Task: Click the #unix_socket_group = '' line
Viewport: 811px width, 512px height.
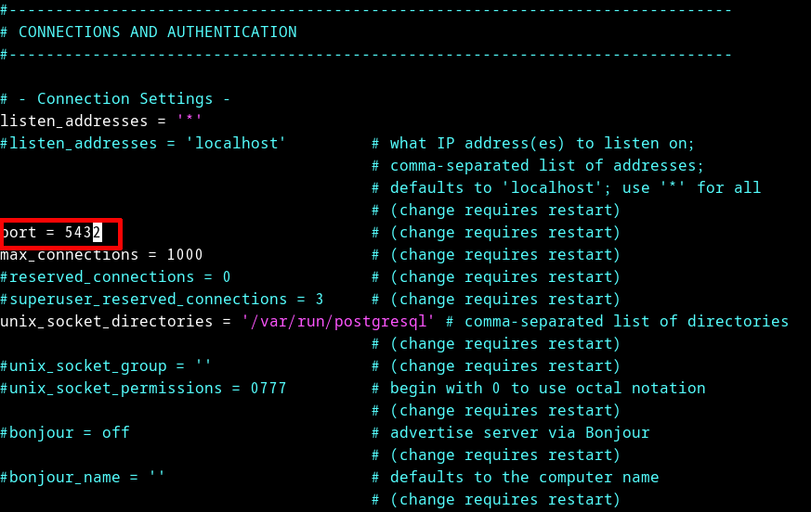Action: coord(106,365)
